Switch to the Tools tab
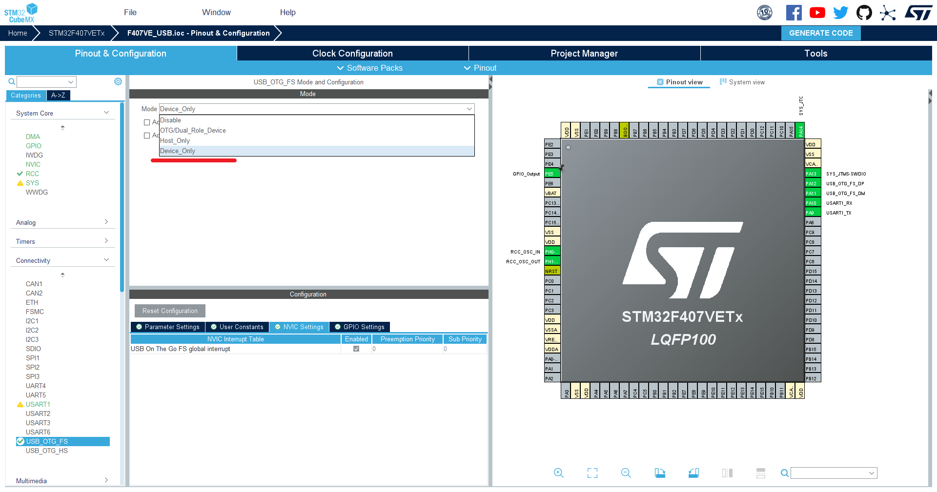937x492 pixels. pyautogui.click(x=816, y=53)
